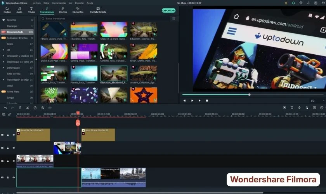This screenshot has width=326, height=194.
Task: Open the edit adjust sliders icon
Action: coord(43,108)
